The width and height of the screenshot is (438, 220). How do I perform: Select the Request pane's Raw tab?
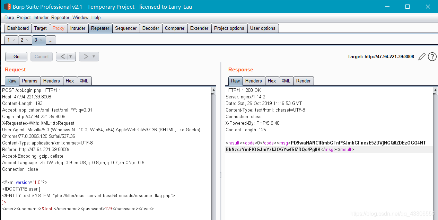(12, 81)
